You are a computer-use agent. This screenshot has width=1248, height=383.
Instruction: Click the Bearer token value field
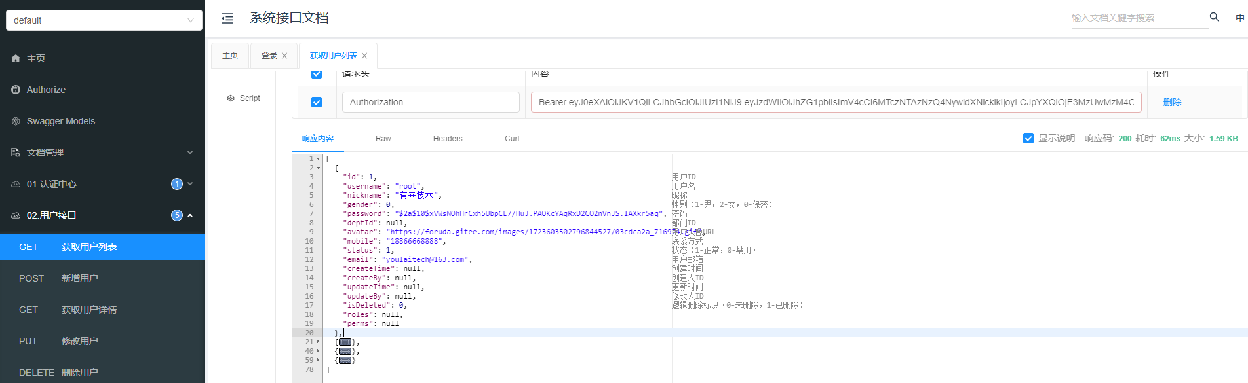click(x=836, y=102)
